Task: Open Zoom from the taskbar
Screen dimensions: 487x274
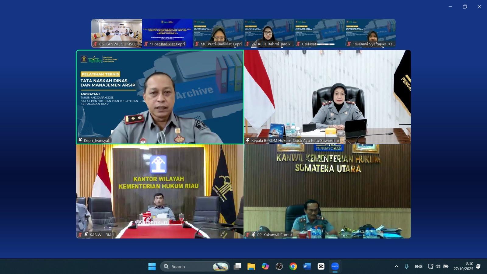Action: 335,266
